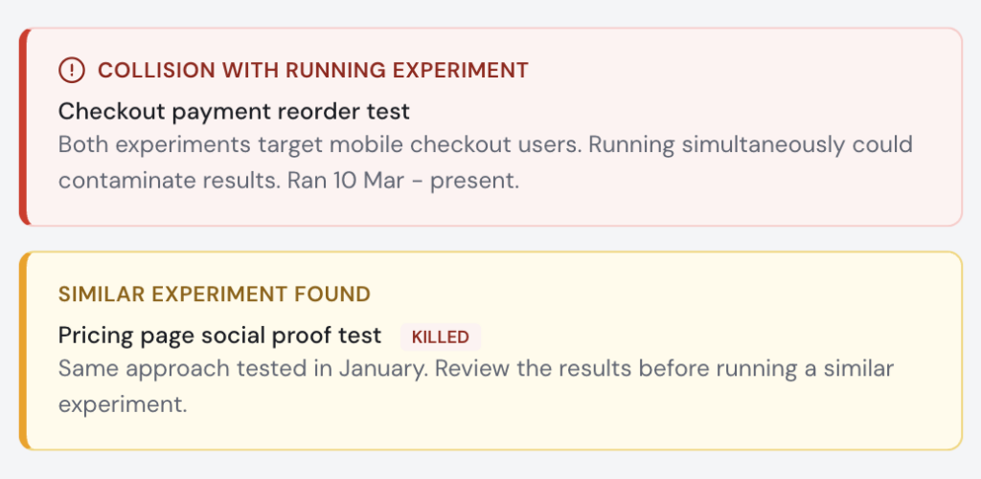Screen dimensions: 981x479
Task: Click the warning exclamation icon in collision alert
Action: click(72, 70)
